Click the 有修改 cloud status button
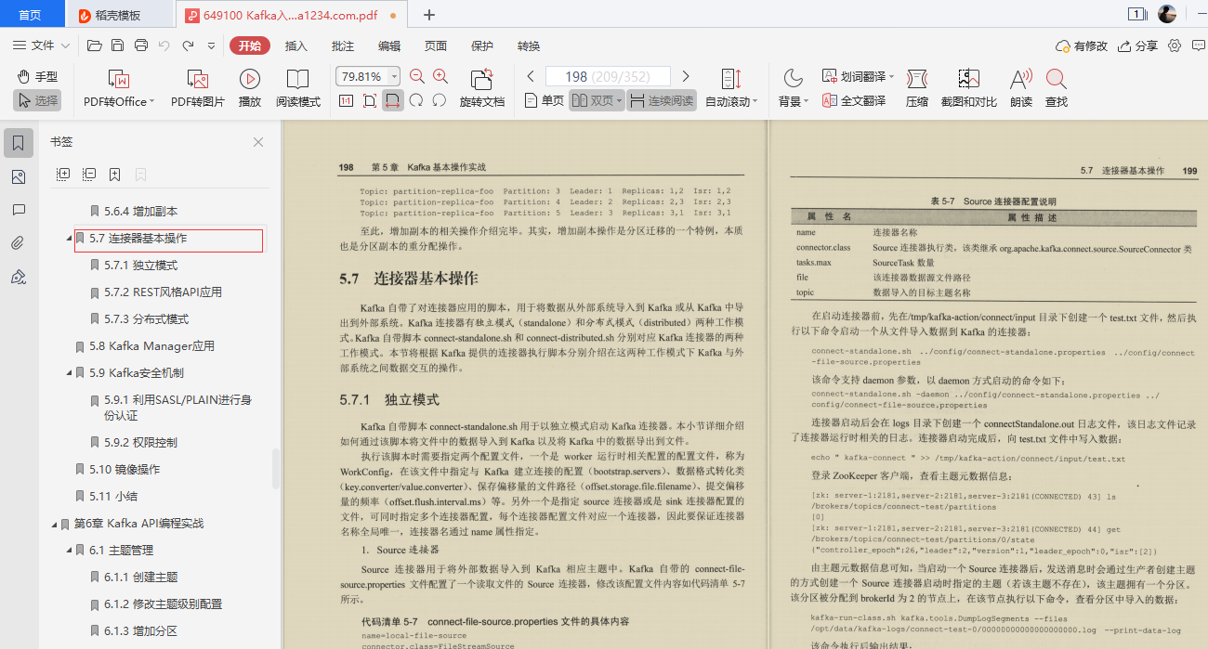The image size is (1208, 649). [x=1082, y=45]
